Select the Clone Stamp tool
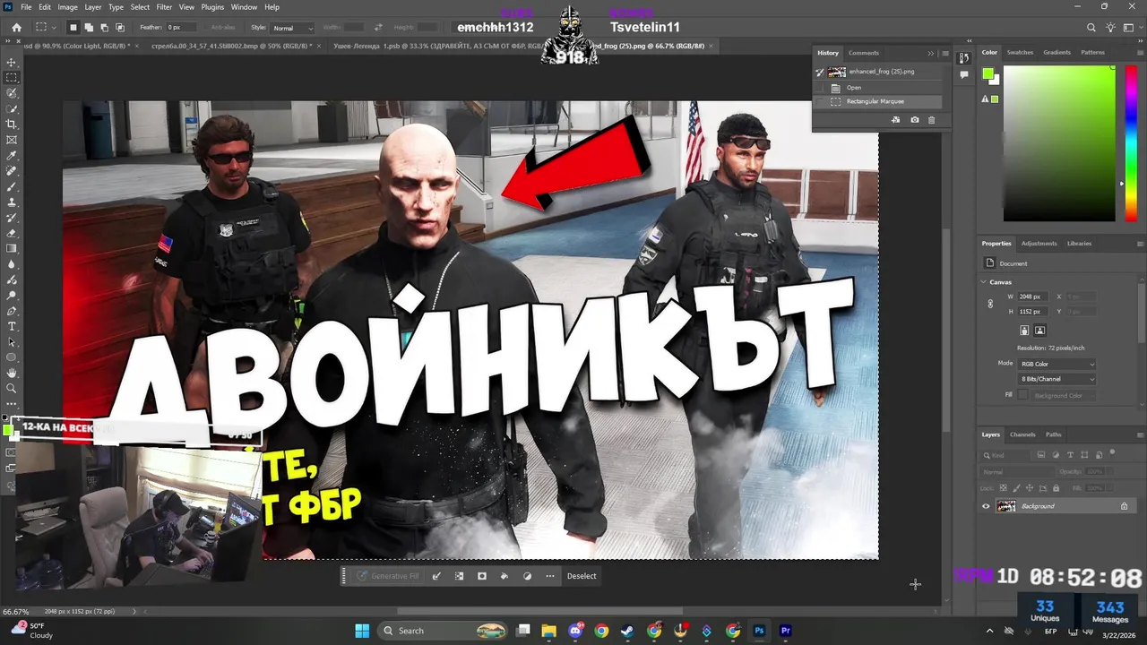This screenshot has height=645, width=1147. [x=12, y=202]
